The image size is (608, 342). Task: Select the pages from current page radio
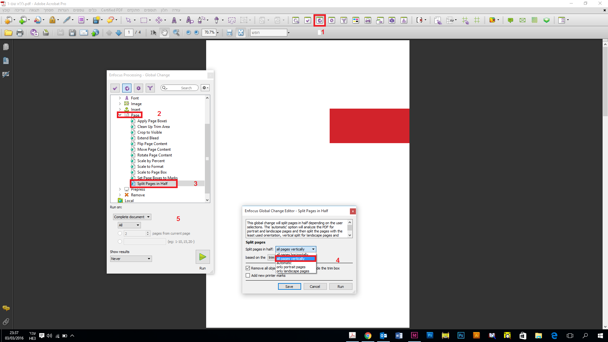[120, 233]
